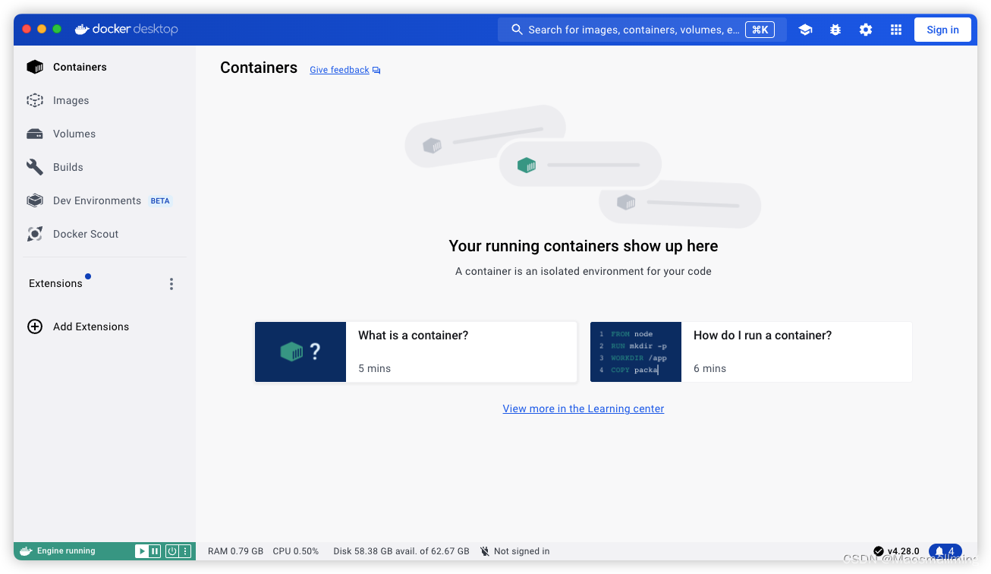This screenshot has width=991, height=574.
Task: Click Add Extensions plus icon
Action: (35, 326)
